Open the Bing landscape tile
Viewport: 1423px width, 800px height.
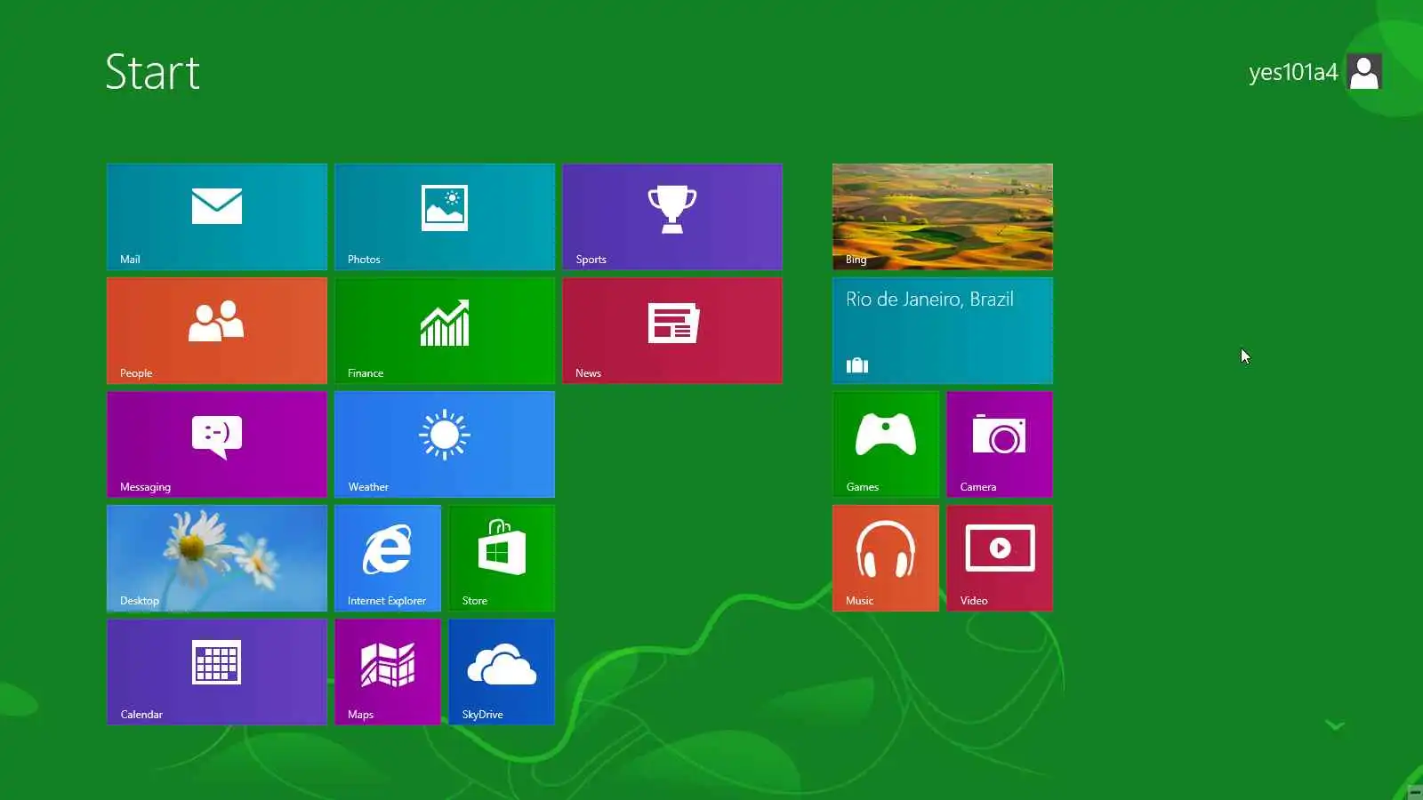[x=943, y=217]
